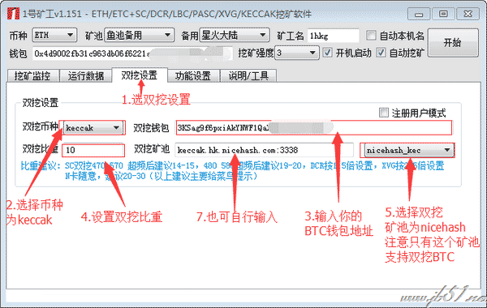The height and width of the screenshot is (308, 487).
Task: Open the 矿池 鱼池备用 pool dropdown
Action: [x=139, y=36]
